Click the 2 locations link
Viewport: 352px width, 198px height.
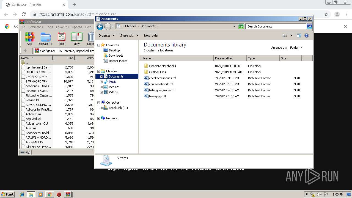[165, 50]
